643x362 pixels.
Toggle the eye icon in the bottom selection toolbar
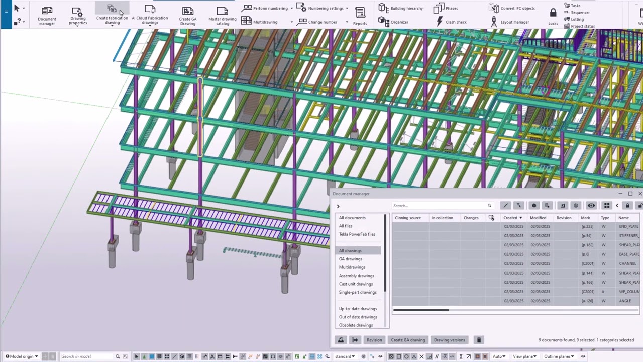(x=380, y=356)
